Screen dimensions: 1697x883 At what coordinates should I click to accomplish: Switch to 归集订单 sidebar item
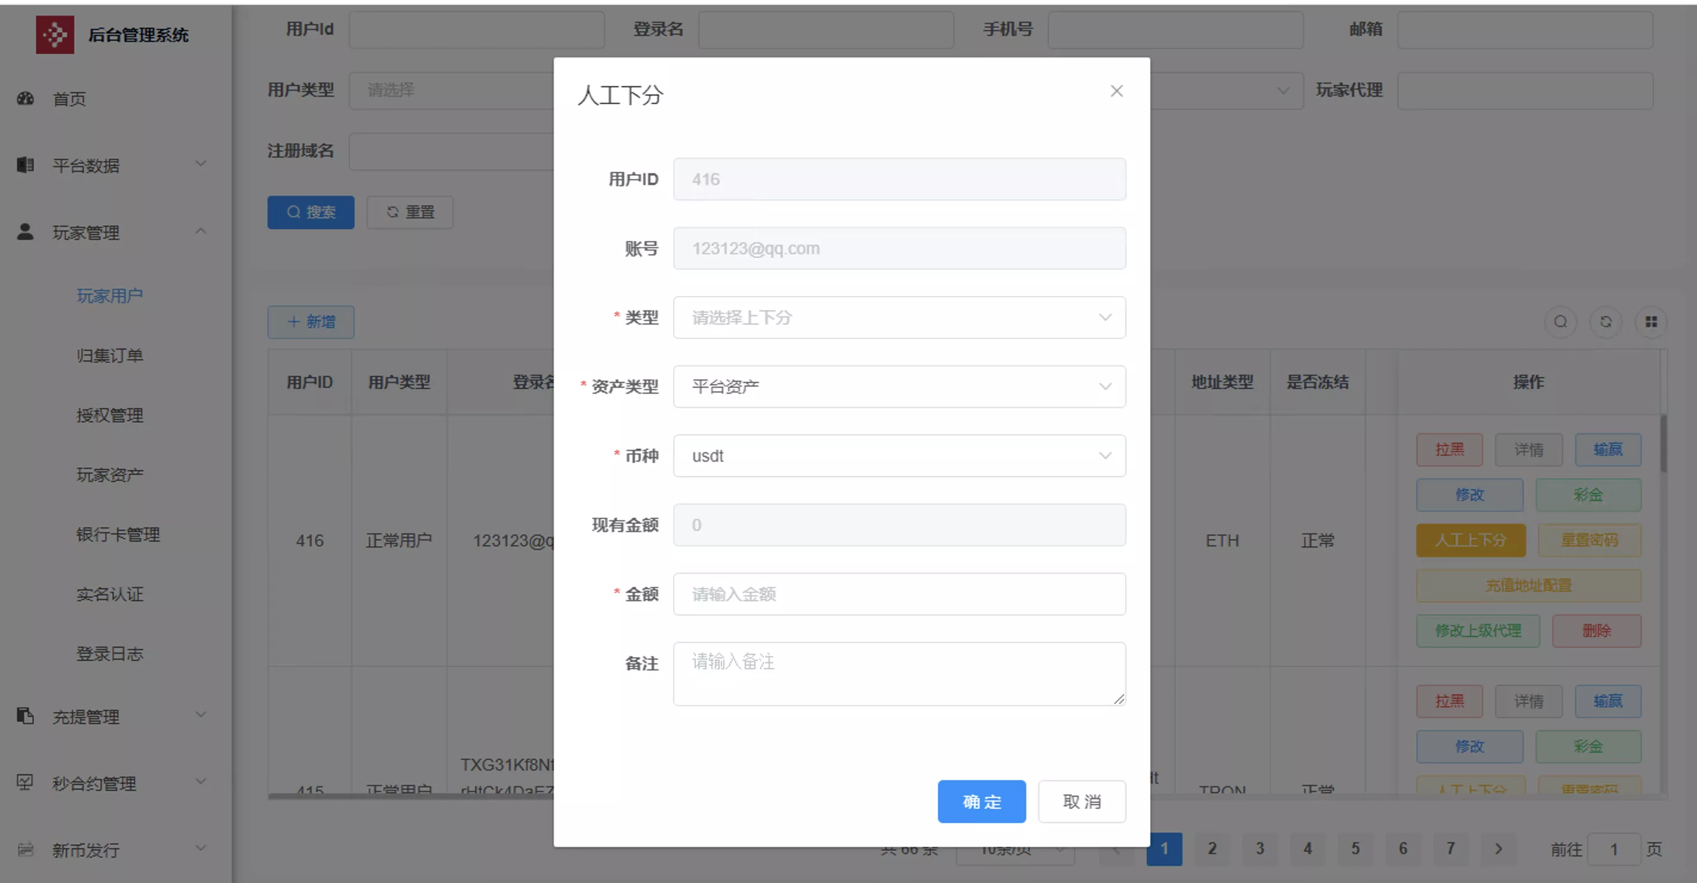tap(110, 356)
